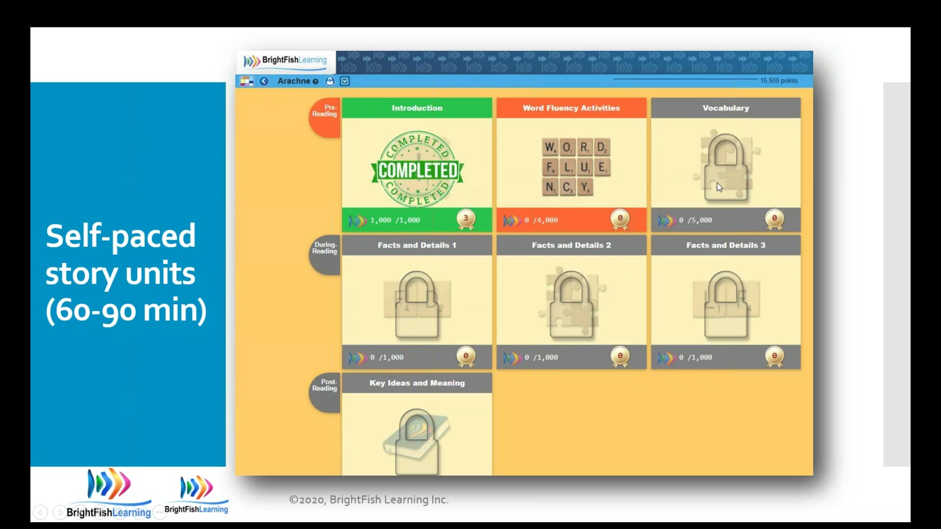The image size is (941, 529).
Task: Click the 15,500 points label
Action: coord(779,80)
